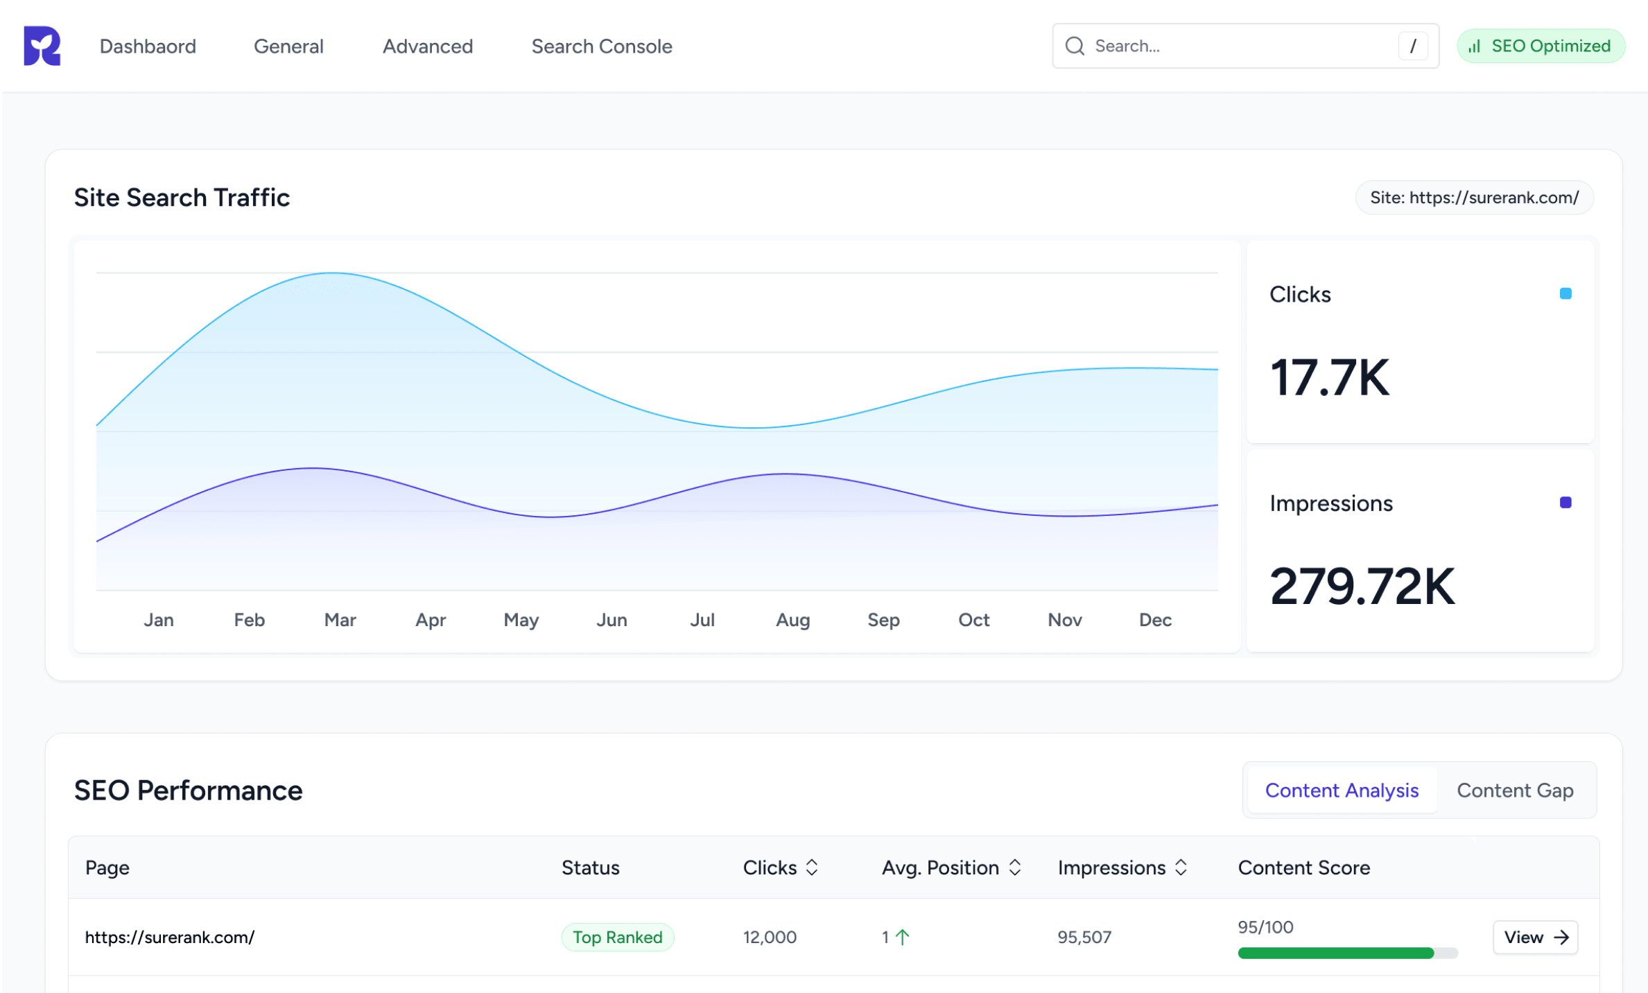Click the https://surerank.com/ page link in table
The height and width of the screenshot is (993, 1648).
click(x=170, y=938)
